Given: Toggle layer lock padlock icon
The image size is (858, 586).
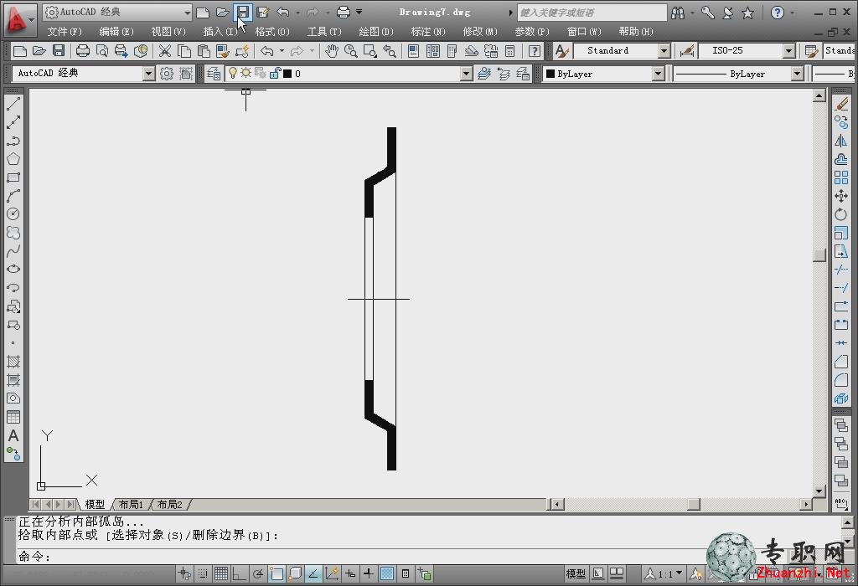Looking at the screenshot, I should (x=275, y=73).
